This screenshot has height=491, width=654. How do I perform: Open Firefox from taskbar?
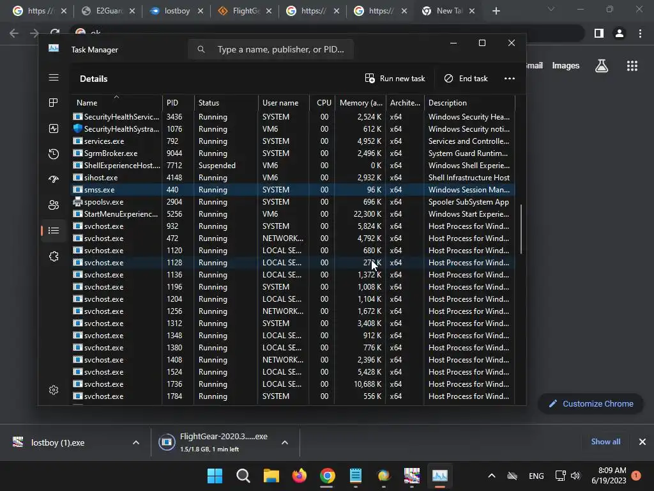click(299, 476)
